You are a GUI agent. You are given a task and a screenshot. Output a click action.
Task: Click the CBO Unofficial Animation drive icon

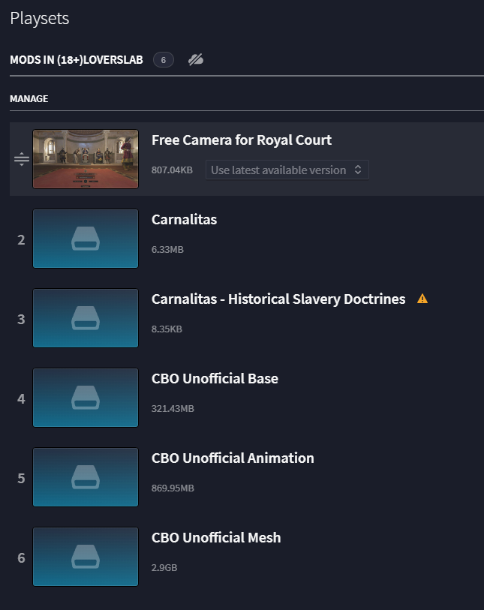coord(86,477)
